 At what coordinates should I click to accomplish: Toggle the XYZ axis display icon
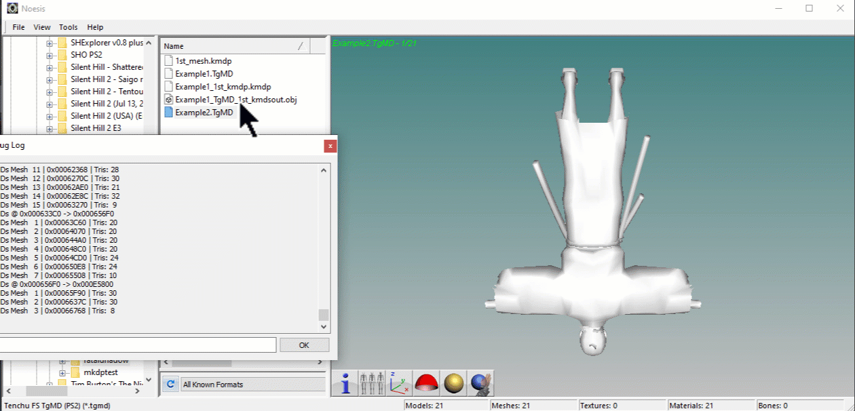coord(400,384)
